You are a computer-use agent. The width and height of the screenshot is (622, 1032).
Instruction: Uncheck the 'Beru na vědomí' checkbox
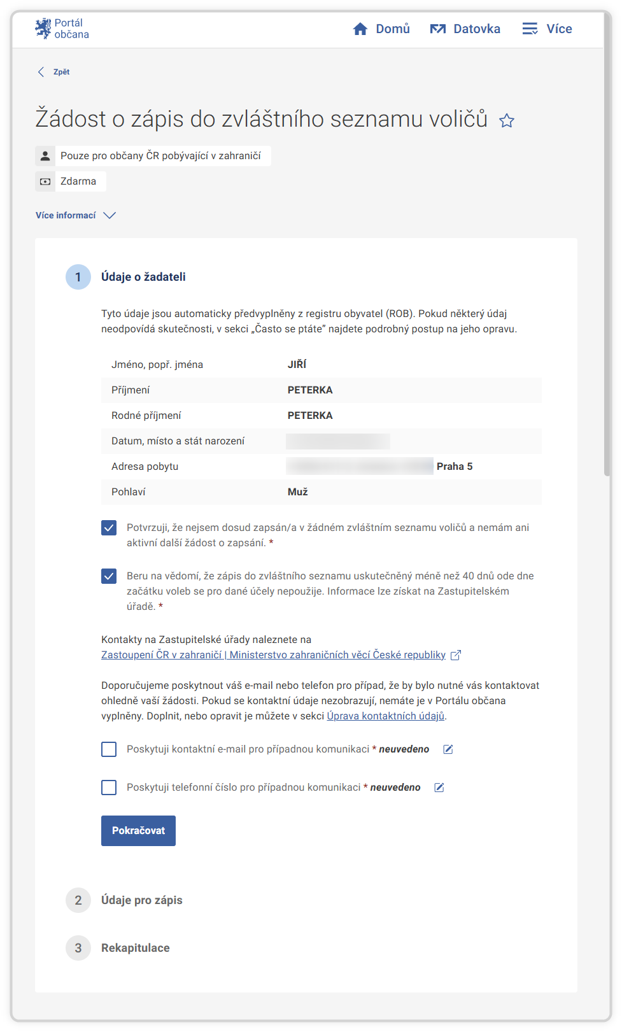(109, 576)
